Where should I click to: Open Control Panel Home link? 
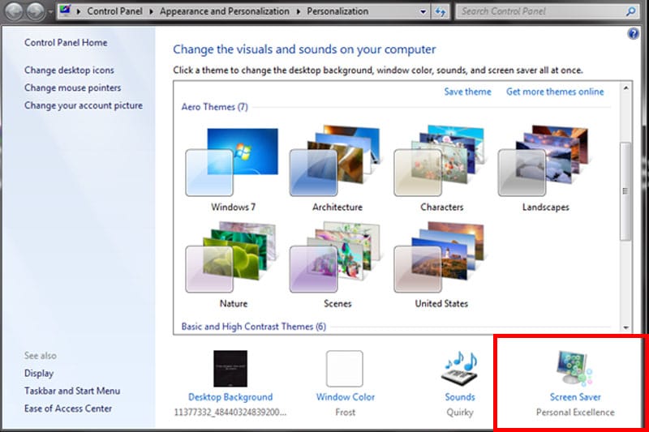point(66,43)
